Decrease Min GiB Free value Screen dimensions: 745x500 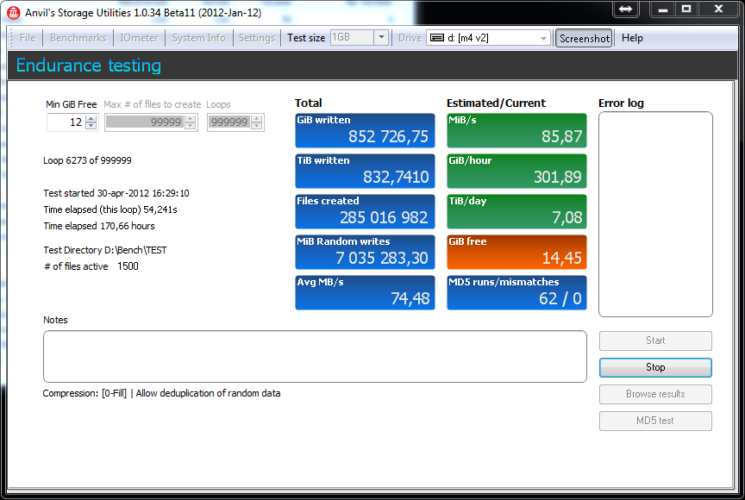pos(91,126)
